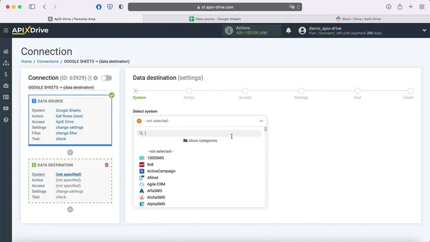Open ApiX Drive access link
430x242 pixels.
pos(64,122)
